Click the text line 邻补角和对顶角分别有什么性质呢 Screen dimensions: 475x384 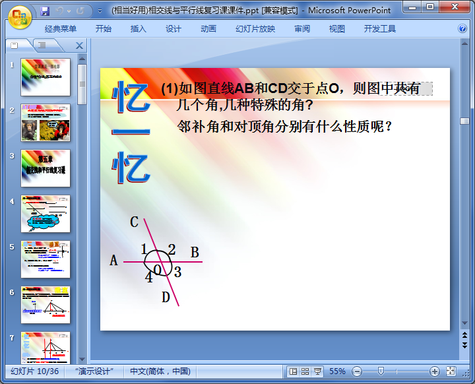[x=284, y=126]
